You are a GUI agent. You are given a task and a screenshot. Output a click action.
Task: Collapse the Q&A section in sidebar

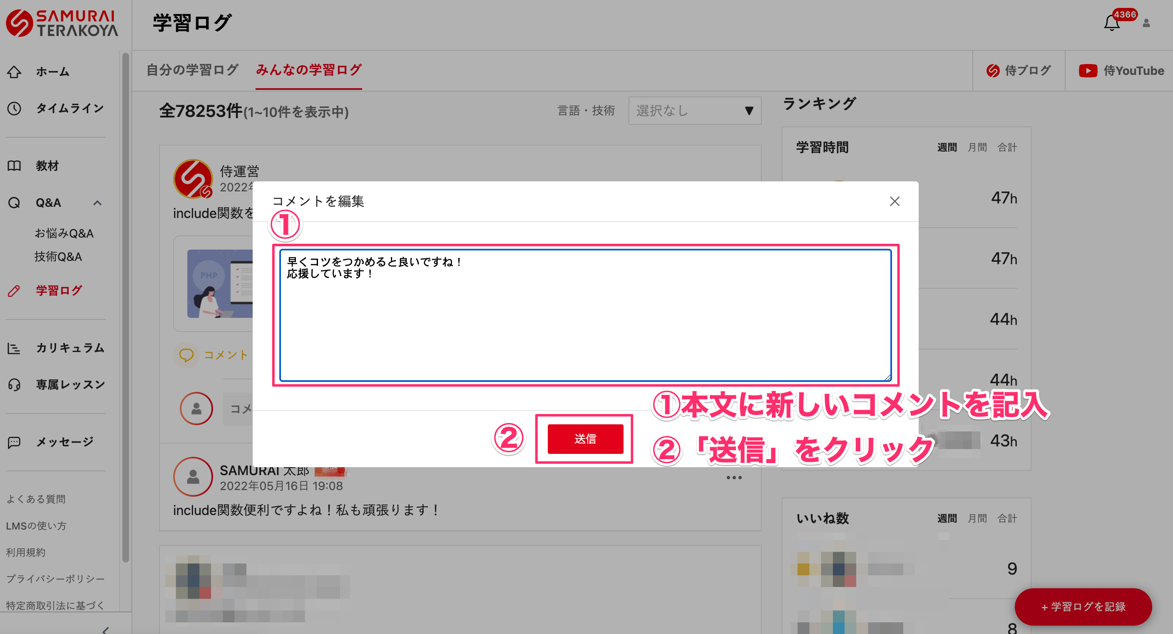click(x=97, y=203)
